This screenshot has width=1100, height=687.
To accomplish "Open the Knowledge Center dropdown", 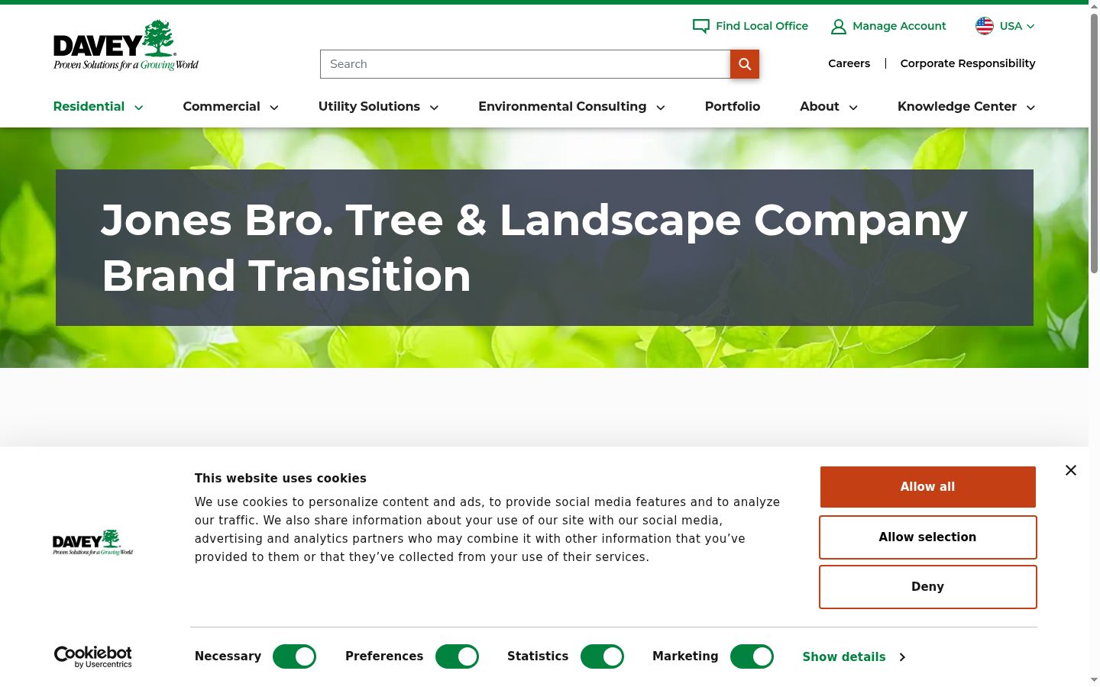I will click(966, 107).
